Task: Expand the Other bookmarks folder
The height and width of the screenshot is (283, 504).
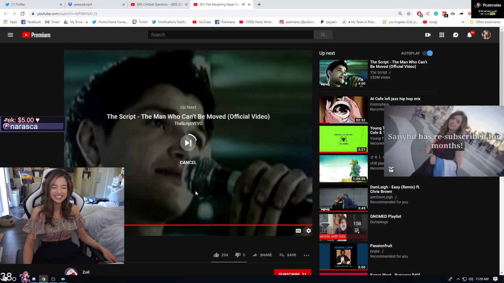Action: (x=485, y=22)
